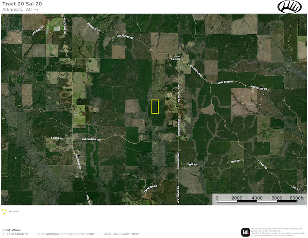Click the Norsworthy Rd label
Viewport: 308px width, 238px height.
(90, 139)
